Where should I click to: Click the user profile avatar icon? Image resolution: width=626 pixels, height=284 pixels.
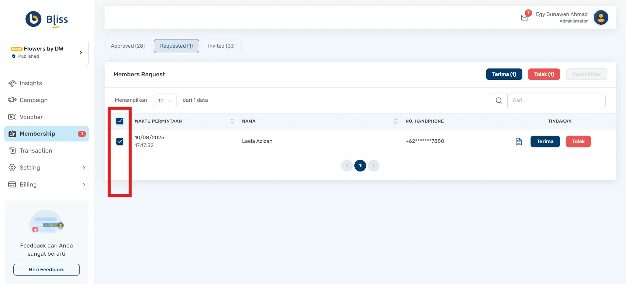(x=601, y=18)
